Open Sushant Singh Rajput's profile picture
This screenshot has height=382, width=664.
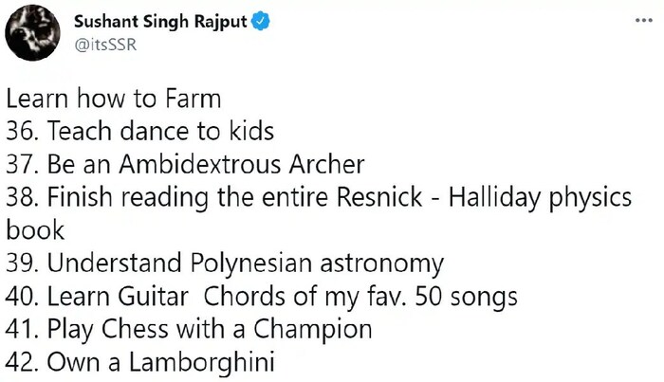(x=32, y=32)
